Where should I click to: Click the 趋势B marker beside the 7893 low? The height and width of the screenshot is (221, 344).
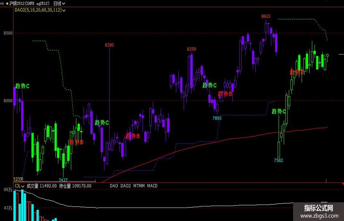pyautogui.click(x=225, y=94)
